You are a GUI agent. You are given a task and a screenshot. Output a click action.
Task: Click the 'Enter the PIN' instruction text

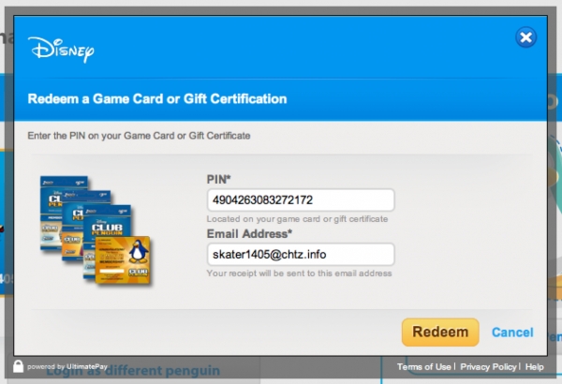[x=139, y=136]
